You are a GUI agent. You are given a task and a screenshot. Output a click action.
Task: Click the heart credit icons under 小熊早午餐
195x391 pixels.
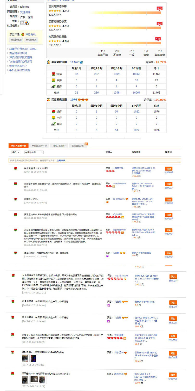pyautogui.click(x=110, y=171)
